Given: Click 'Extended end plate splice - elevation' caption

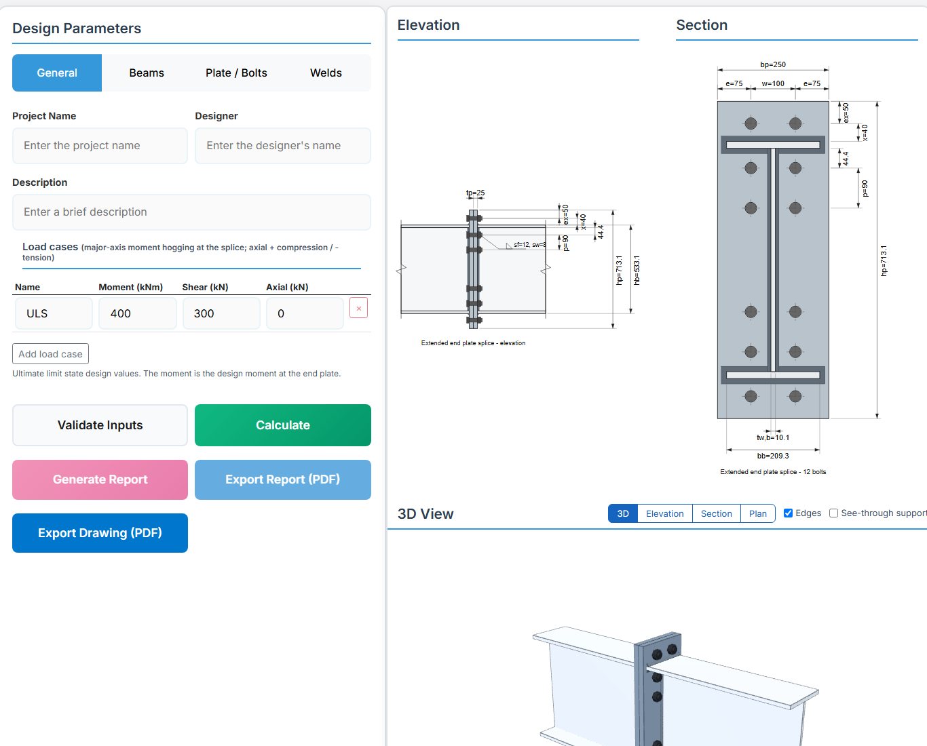Looking at the screenshot, I should pyautogui.click(x=473, y=343).
